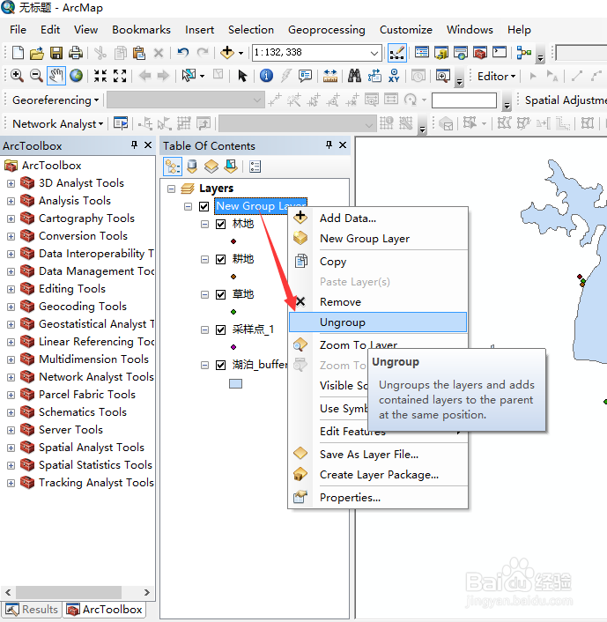Toggle visibility of 湖泊_buffer layer
The height and width of the screenshot is (622, 607).
220,365
